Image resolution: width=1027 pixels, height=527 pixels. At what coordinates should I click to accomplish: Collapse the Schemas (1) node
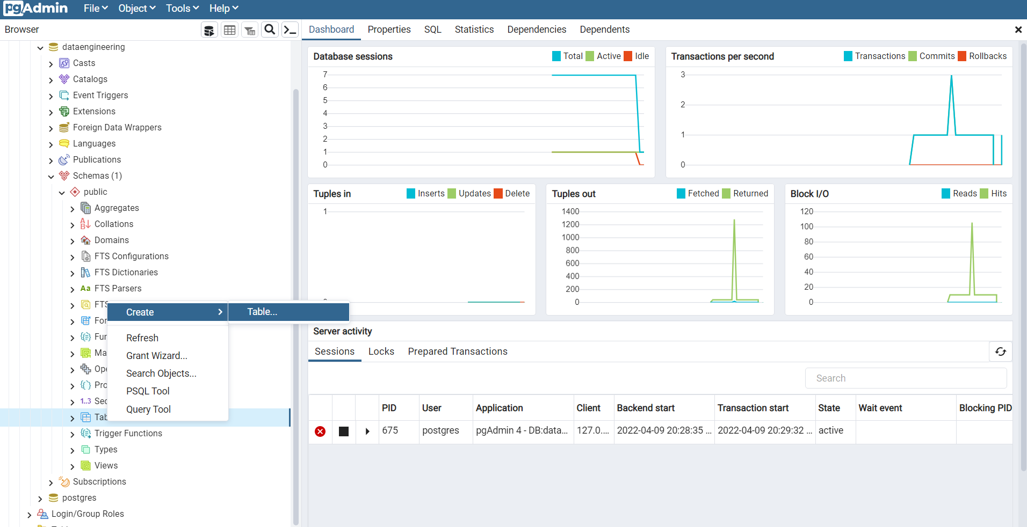pos(51,177)
